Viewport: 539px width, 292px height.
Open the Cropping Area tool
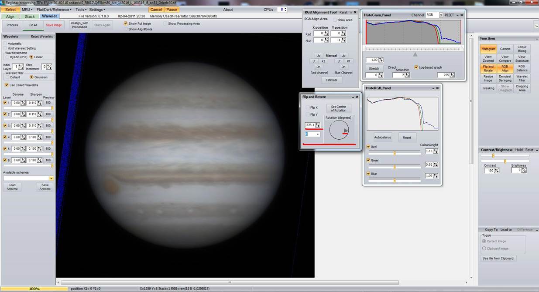pyautogui.click(x=522, y=88)
